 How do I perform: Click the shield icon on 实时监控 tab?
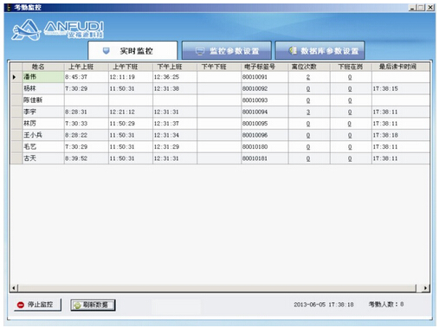click(107, 51)
